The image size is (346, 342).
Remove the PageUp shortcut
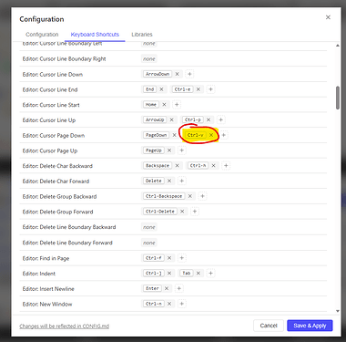pyautogui.click(x=169, y=150)
